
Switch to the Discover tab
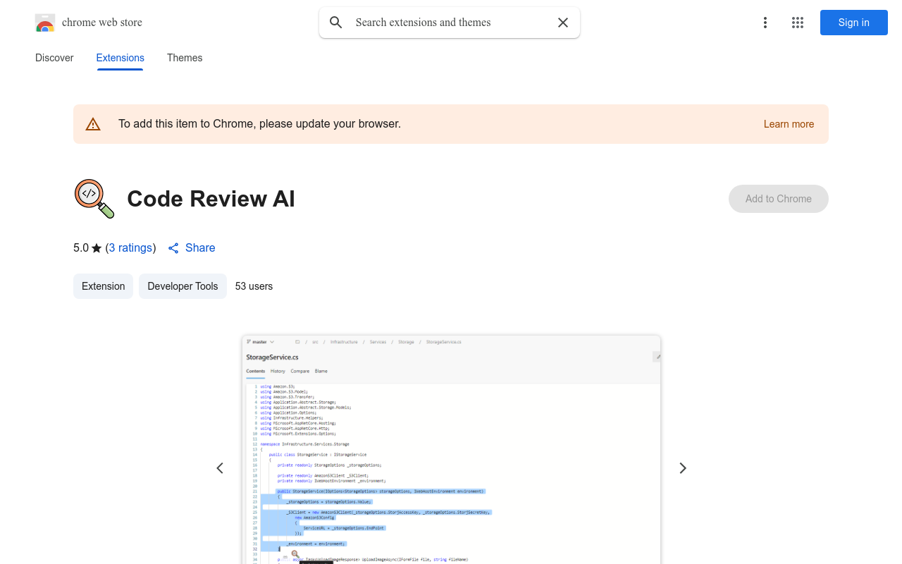point(54,58)
